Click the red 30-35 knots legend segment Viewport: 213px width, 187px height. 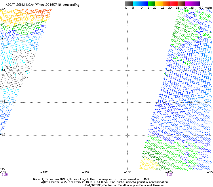coord(174,3)
